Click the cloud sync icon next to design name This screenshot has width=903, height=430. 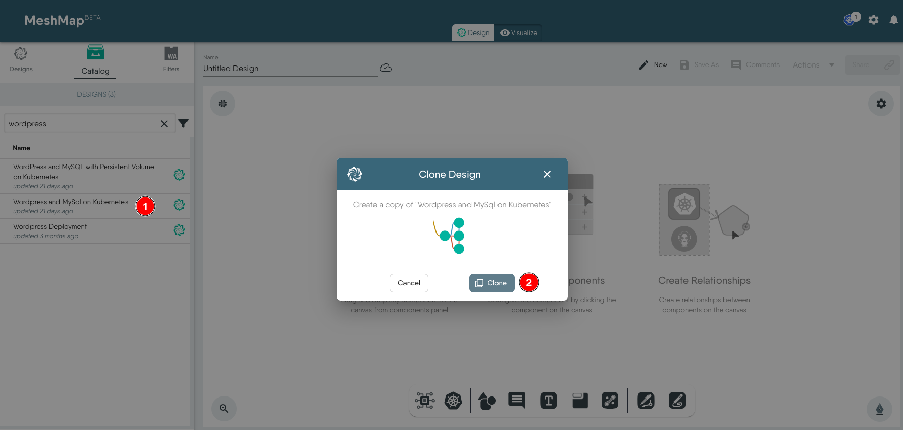pos(386,68)
